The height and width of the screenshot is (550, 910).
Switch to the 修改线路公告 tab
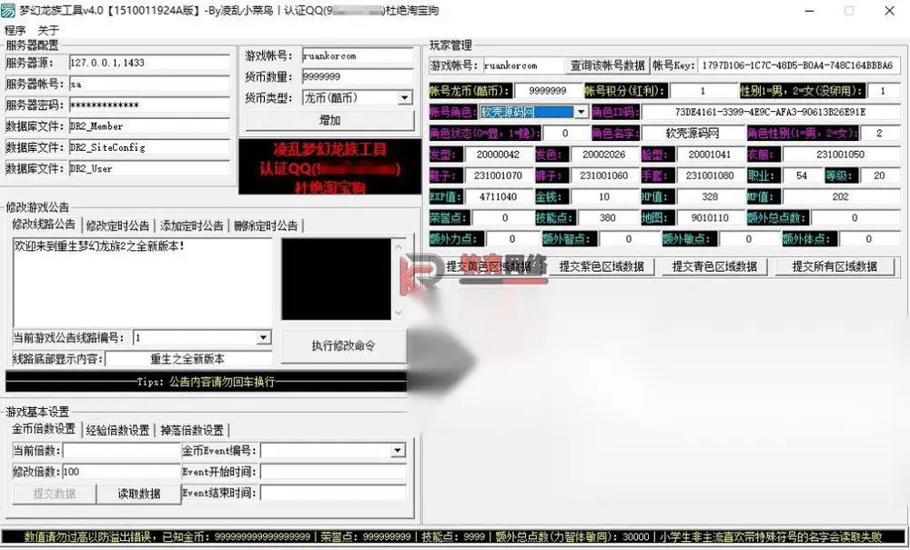tap(44, 225)
